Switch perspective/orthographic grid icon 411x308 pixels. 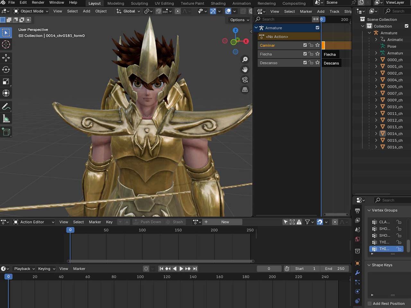coord(245,90)
